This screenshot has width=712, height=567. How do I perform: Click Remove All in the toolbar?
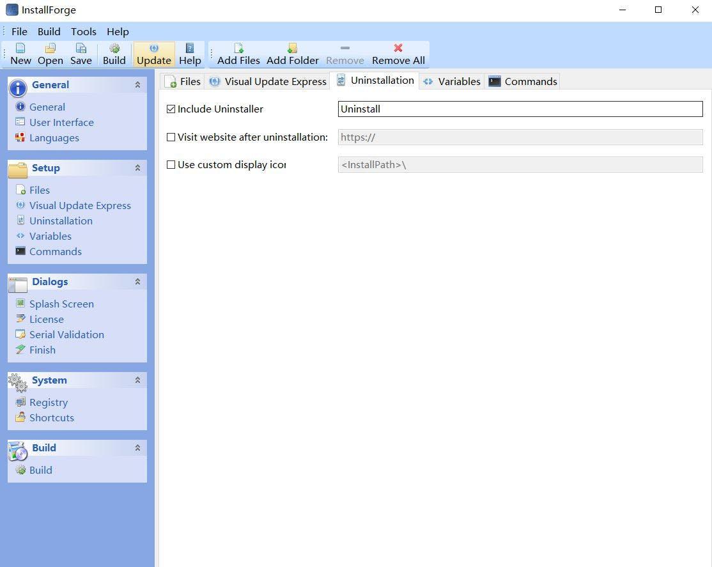tap(398, 54)
